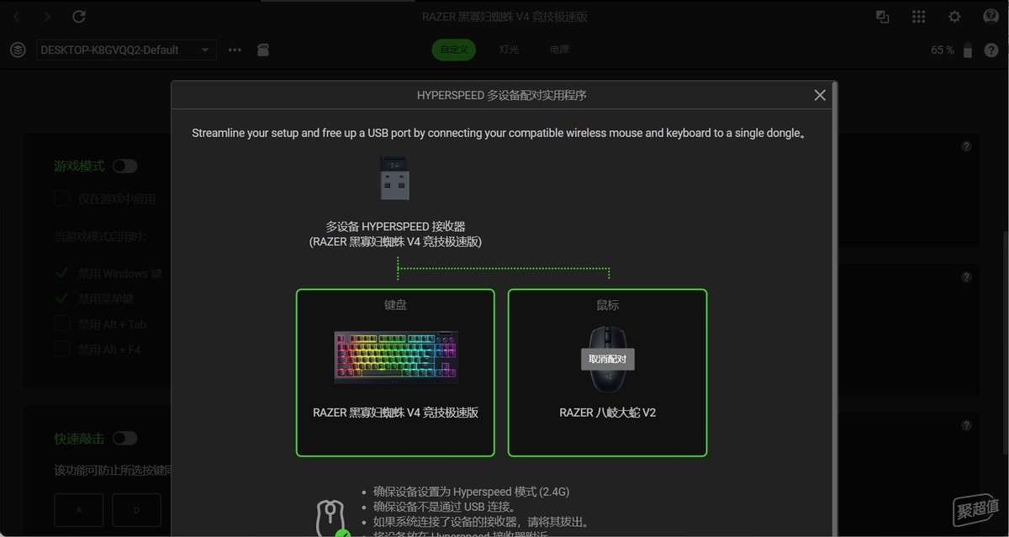Open the help question mark in profile bar
The image size is (1009, 537).
pos(991,50)
